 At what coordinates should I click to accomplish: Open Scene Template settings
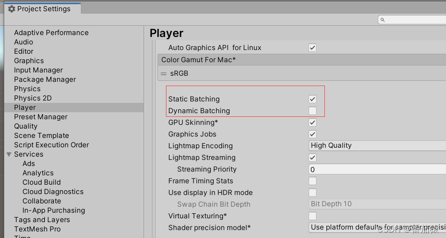(x=42, y=136)
